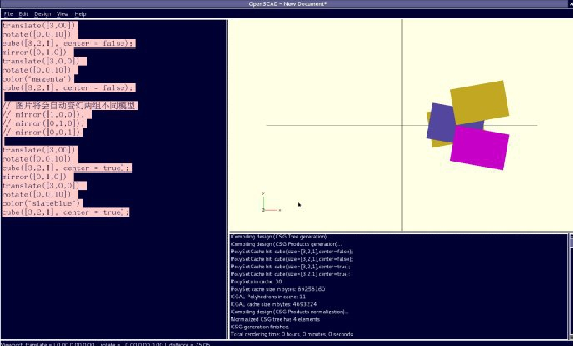Click the magenta cube in the viewport
Screen dimensions: 573x346
pyautogui.click(x=479, y=148)
